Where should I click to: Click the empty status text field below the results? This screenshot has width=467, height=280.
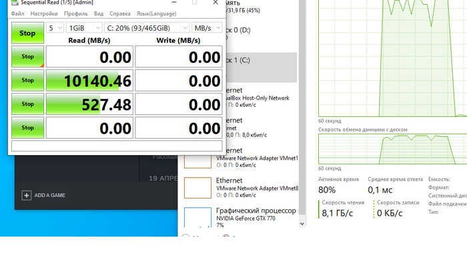pos(117,146)
